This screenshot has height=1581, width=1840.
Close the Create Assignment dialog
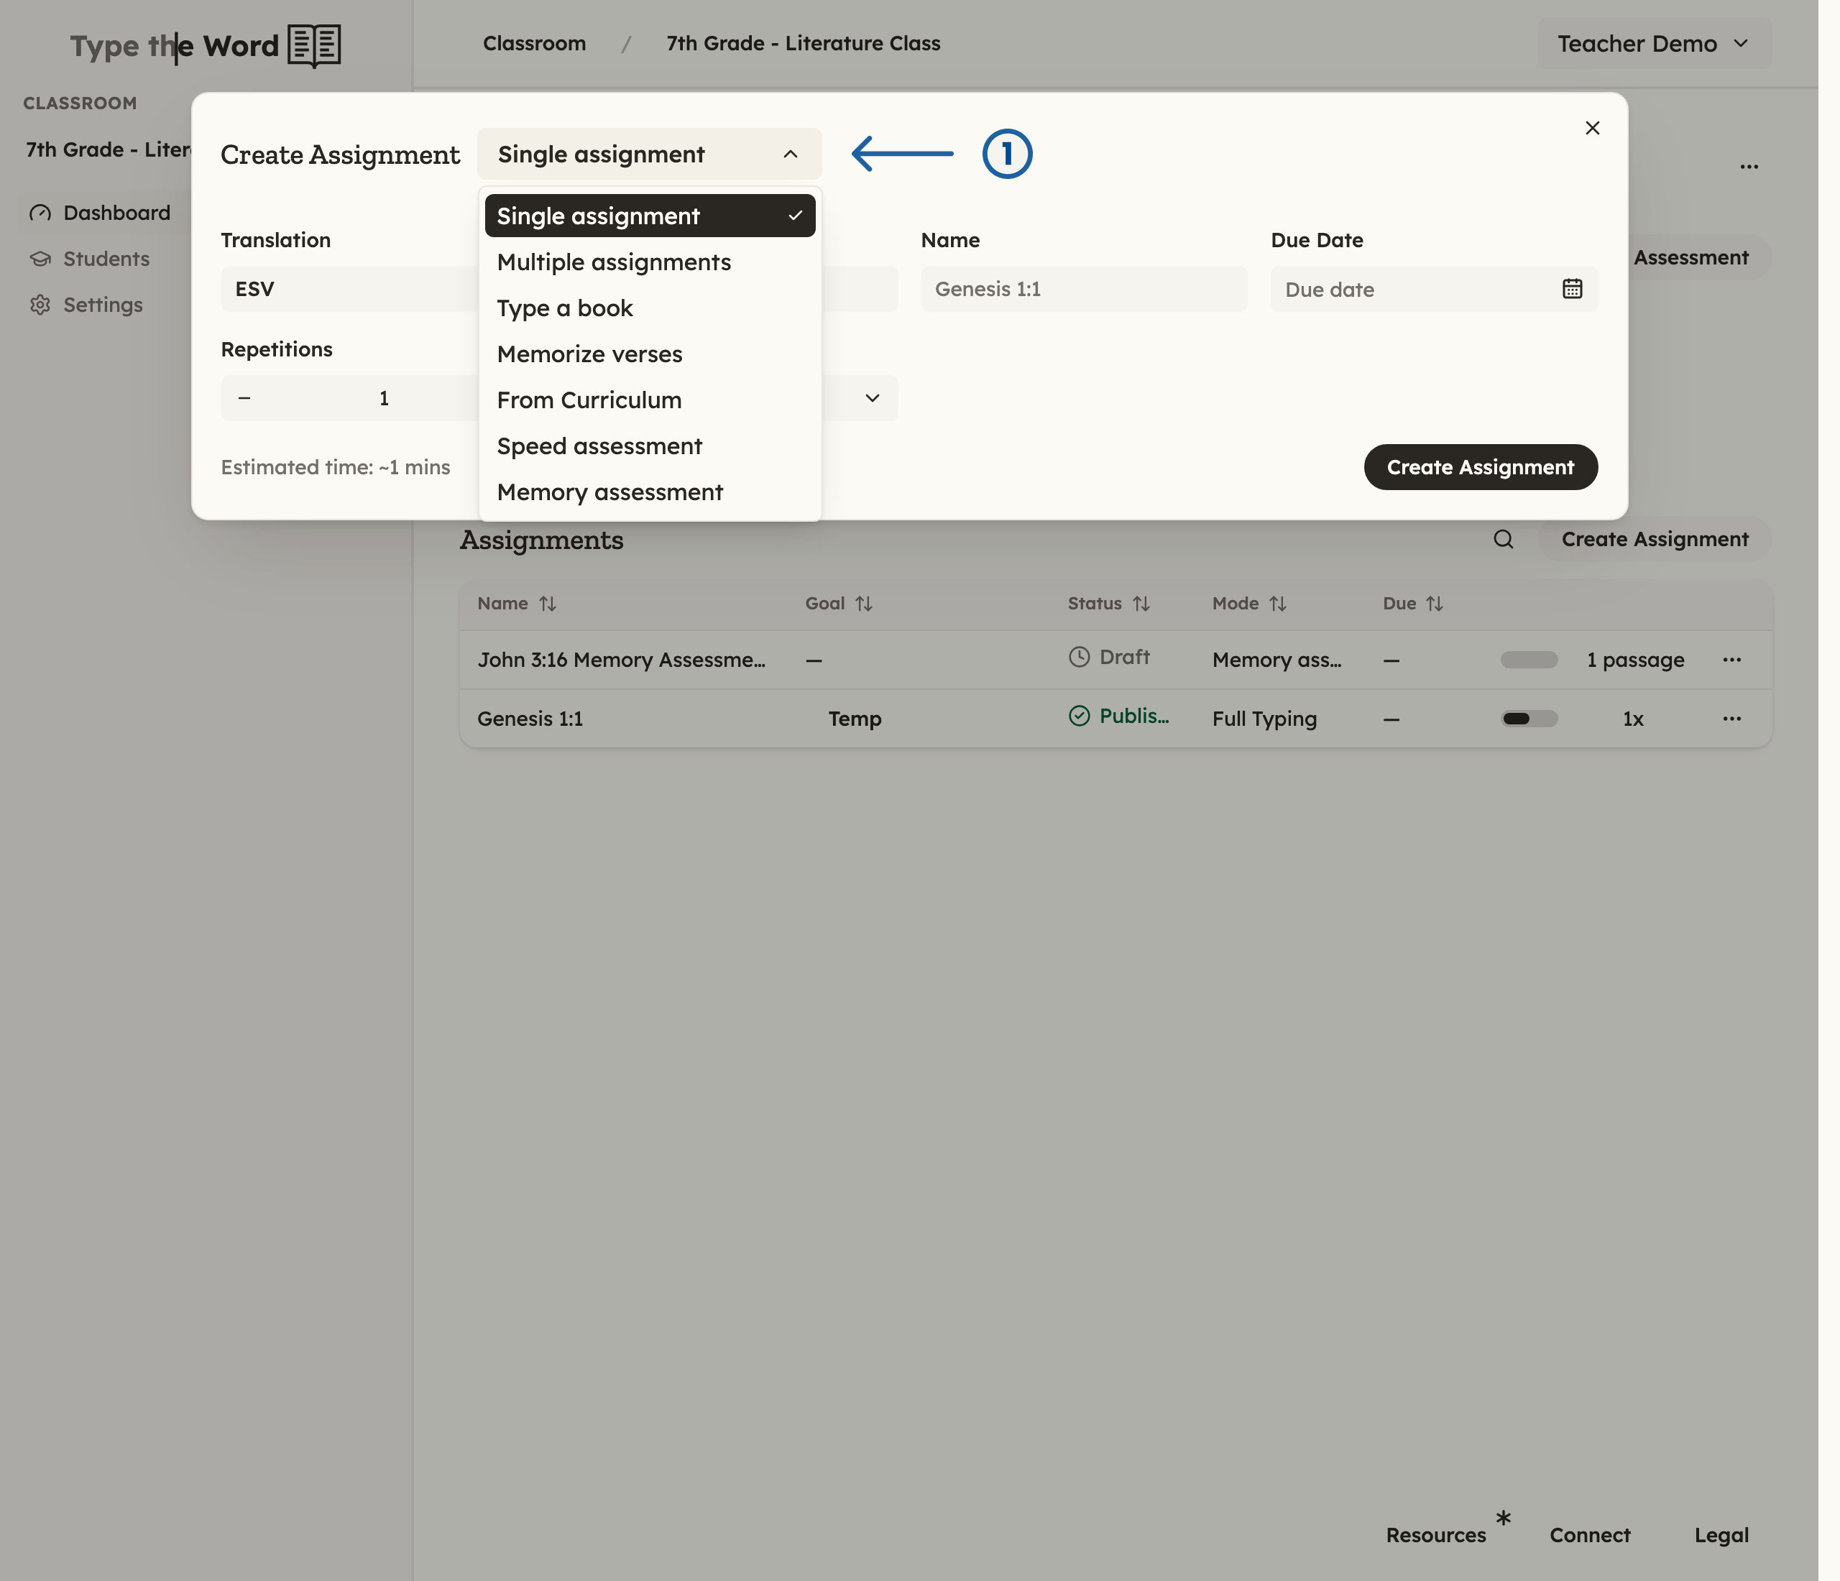tap(1592, 128)
